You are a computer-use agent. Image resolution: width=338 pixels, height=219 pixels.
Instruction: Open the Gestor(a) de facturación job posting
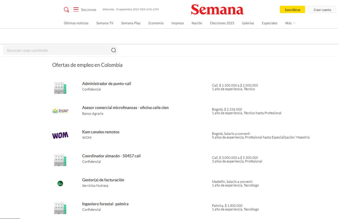point(103,180)
